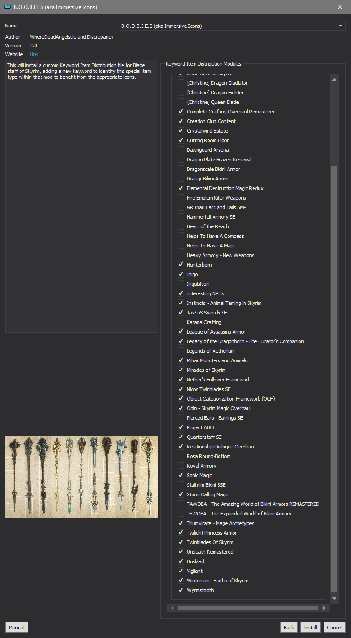
Task: Check TAWOBA Bikini Armors REMASTERED
Action: pos(181,504)
